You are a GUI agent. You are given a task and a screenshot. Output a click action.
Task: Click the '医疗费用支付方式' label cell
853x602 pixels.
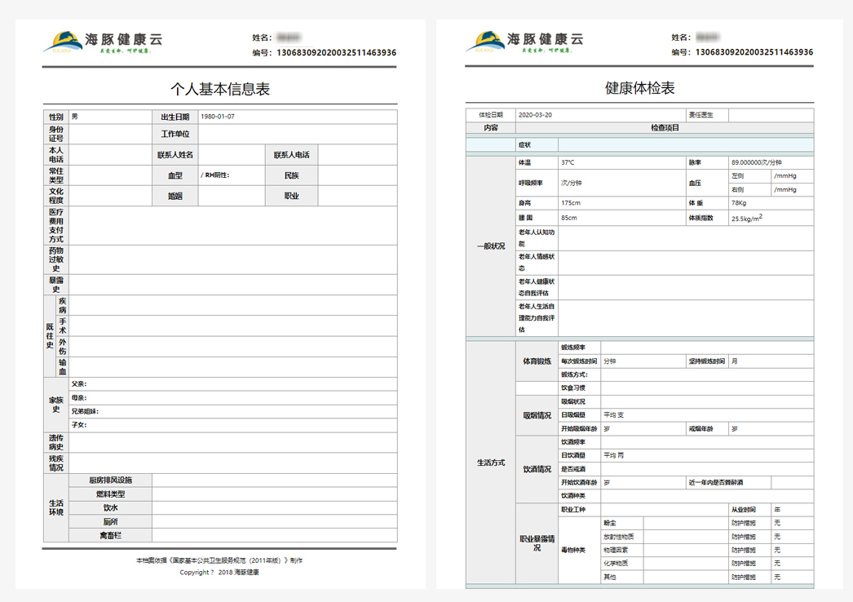pos(56,225)
